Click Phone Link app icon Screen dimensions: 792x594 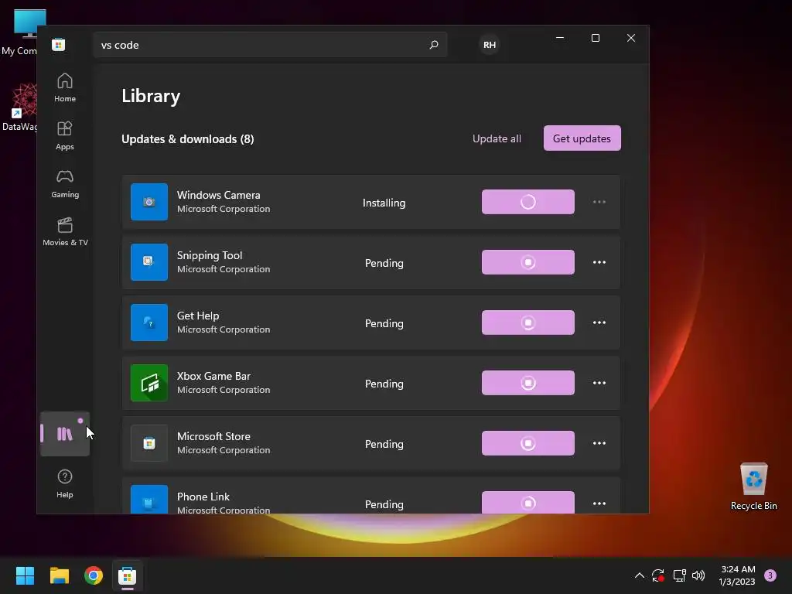pos(149,499)
